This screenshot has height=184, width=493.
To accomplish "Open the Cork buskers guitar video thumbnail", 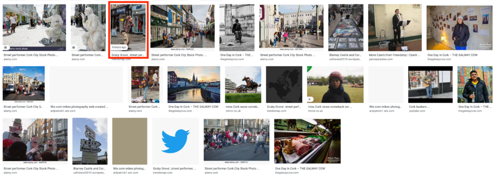I will 430,84.
